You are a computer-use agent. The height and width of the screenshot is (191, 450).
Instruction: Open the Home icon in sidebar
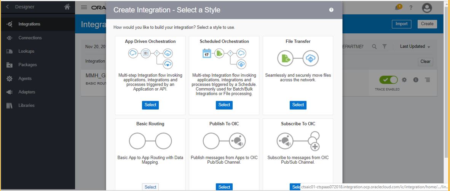(x=67, y=7)
